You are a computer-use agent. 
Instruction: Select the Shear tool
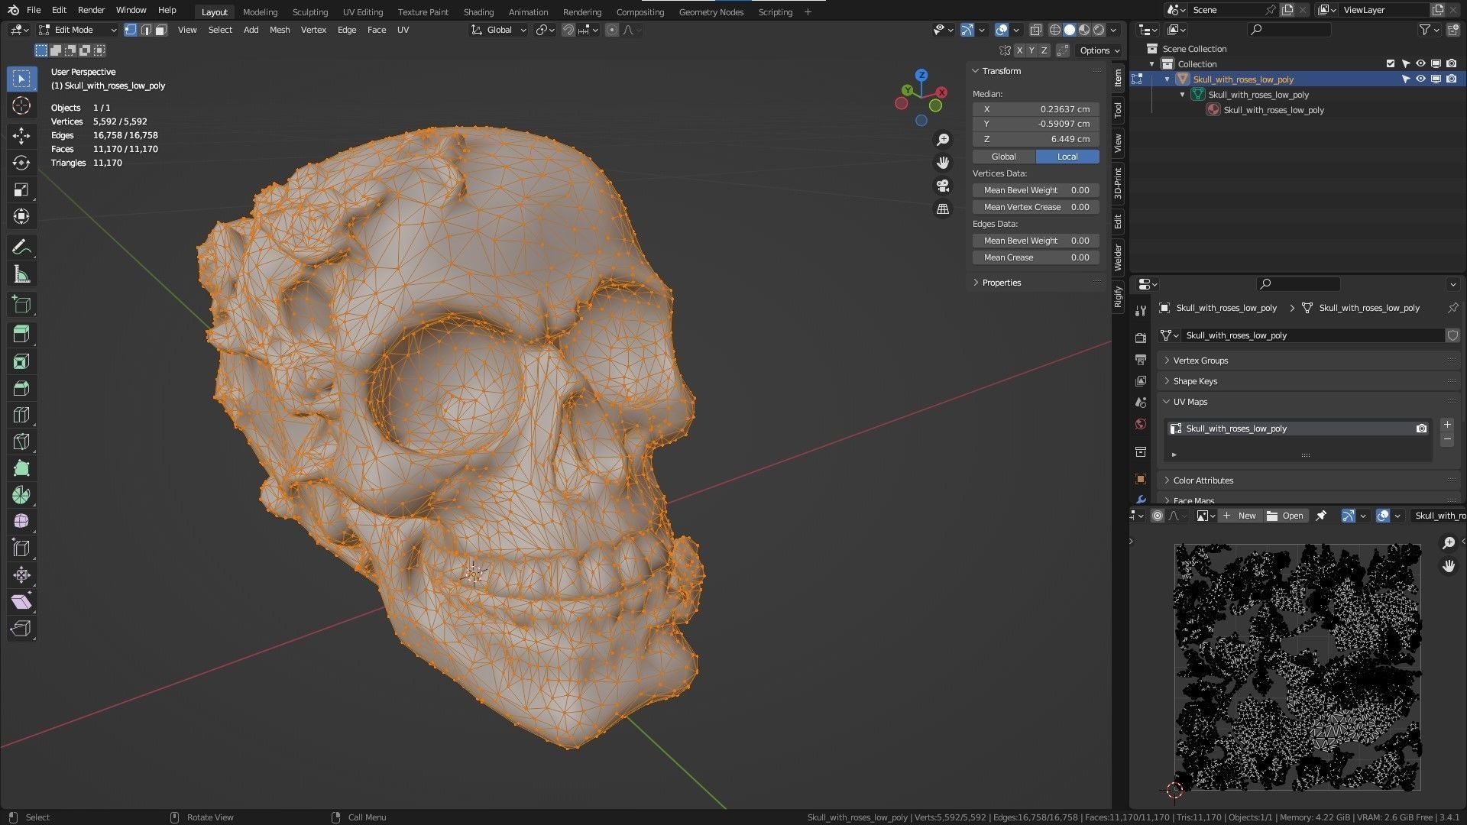(21, 601)
